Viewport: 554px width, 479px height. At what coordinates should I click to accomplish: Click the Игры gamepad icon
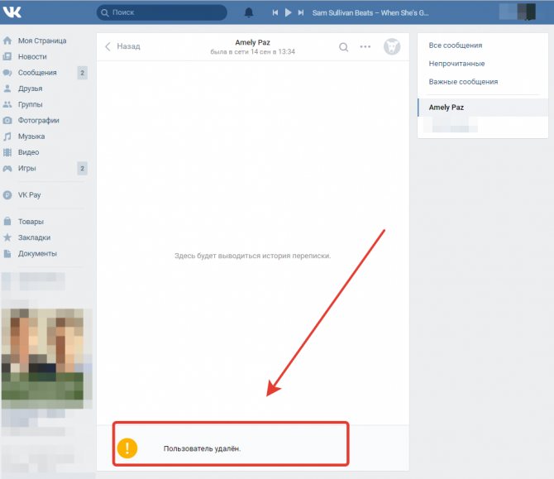click(x=7, y=168)
